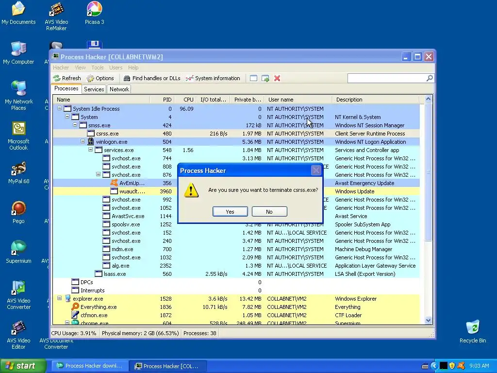Collapse svchost.exe PID 876 node
The width and height of the screenshot is (497, 373).
pos(98,174)
